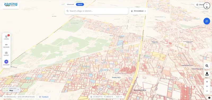Click the THALTEJ map label
Viewport: 212px width, 100px height.
coord(116,78)
